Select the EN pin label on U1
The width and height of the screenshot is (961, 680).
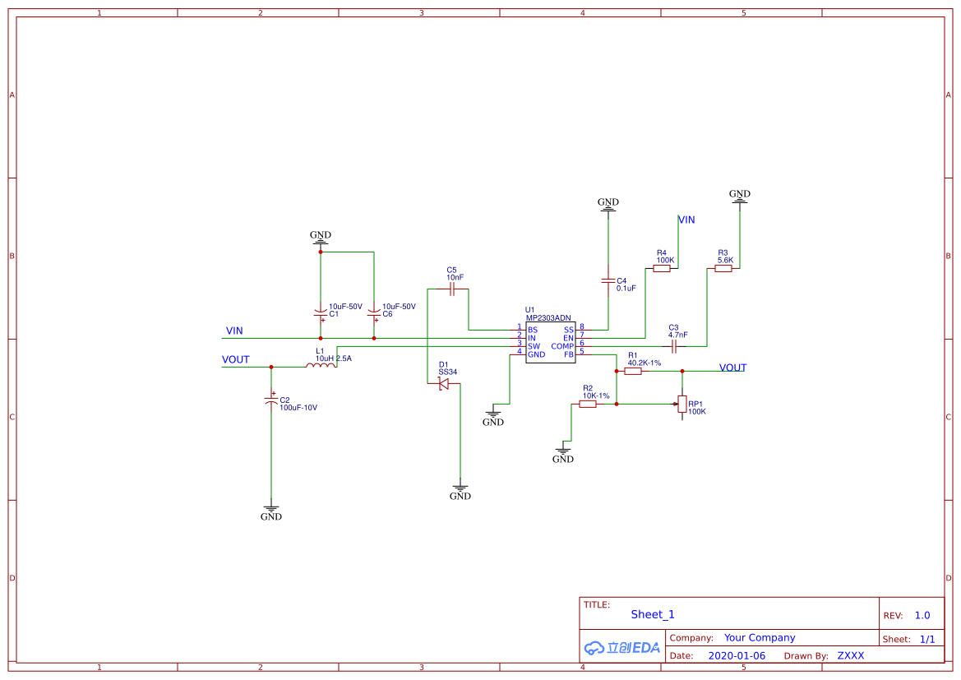click(569, 339)
